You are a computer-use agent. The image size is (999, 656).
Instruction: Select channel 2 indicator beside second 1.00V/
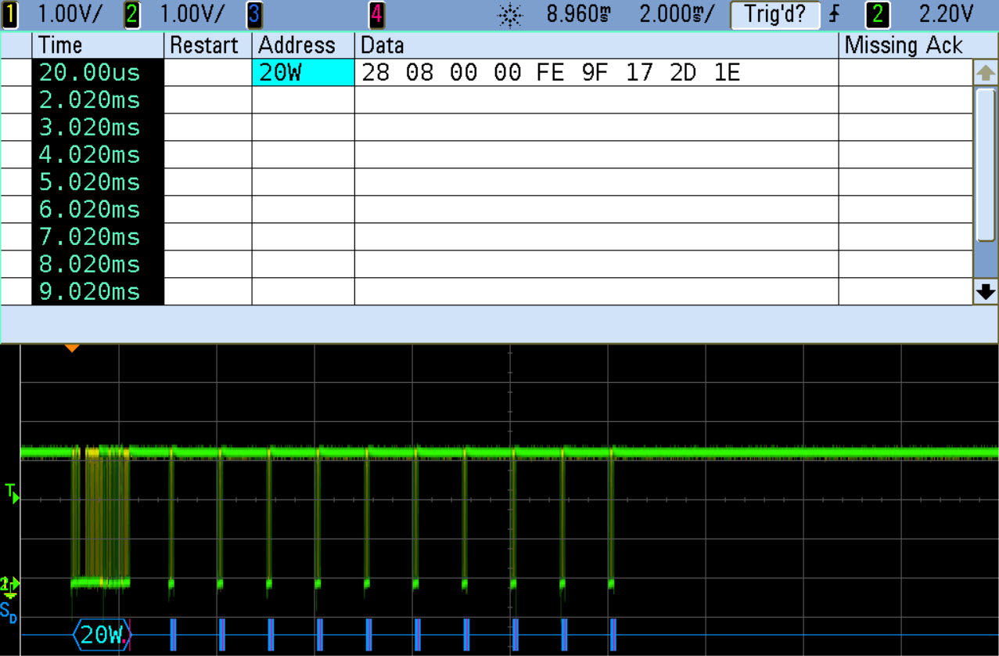tap(132, 14)
